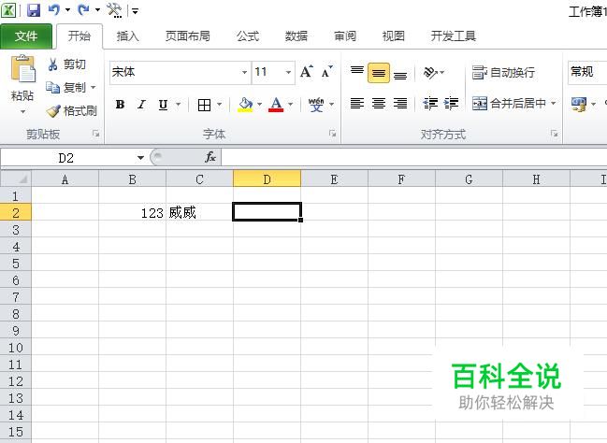Toggle 自动换行 wrap text
The width and height of the screenshot is (607, 443).
tap(503, 72)
